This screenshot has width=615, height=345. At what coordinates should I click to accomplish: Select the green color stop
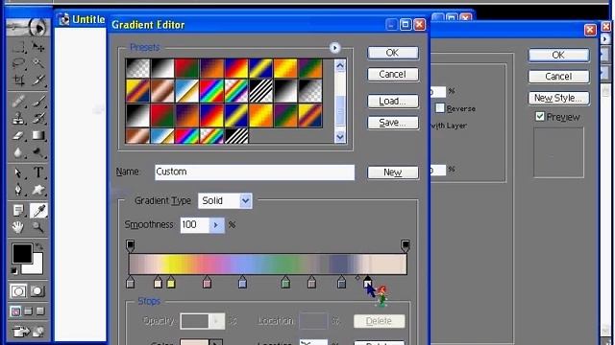click(x=285, y=283)
